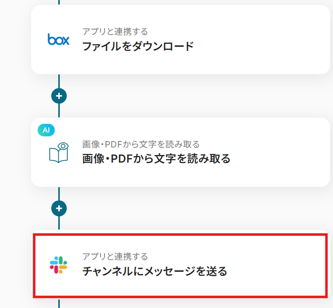Click アプリと連携する label in the Slack card
The height and width of the screenshot is (308, 333).
115,257
